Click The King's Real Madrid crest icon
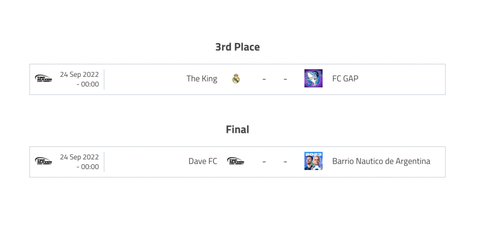489x232 pixels. click(x=236, y=79)
